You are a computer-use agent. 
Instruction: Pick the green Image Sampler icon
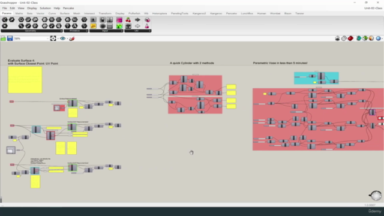point(119,26)
